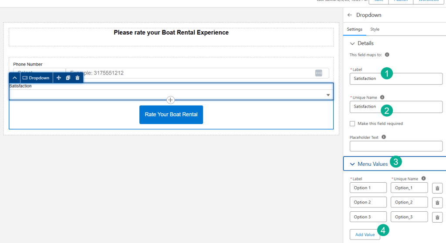Screen dimensions: 446x243
Task: Duplicate the Dropdown component via copy icon
Action: (x=68, y=78)
